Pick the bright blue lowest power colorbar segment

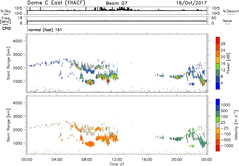(218, 86)
